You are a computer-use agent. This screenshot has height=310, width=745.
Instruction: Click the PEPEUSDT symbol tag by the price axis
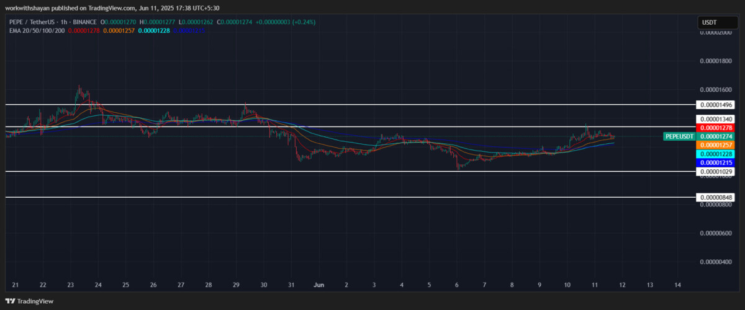pos(679,136)
